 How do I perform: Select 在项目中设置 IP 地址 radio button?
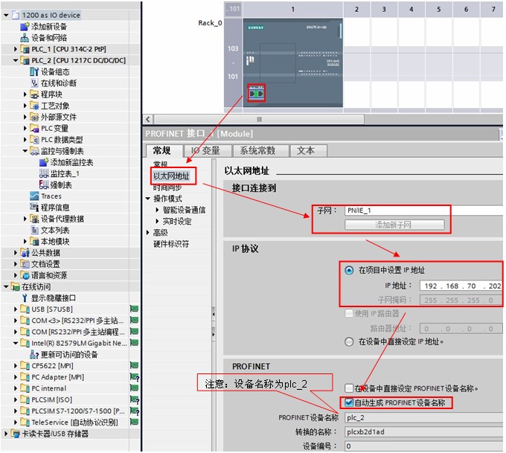click(x=349, y=270)
